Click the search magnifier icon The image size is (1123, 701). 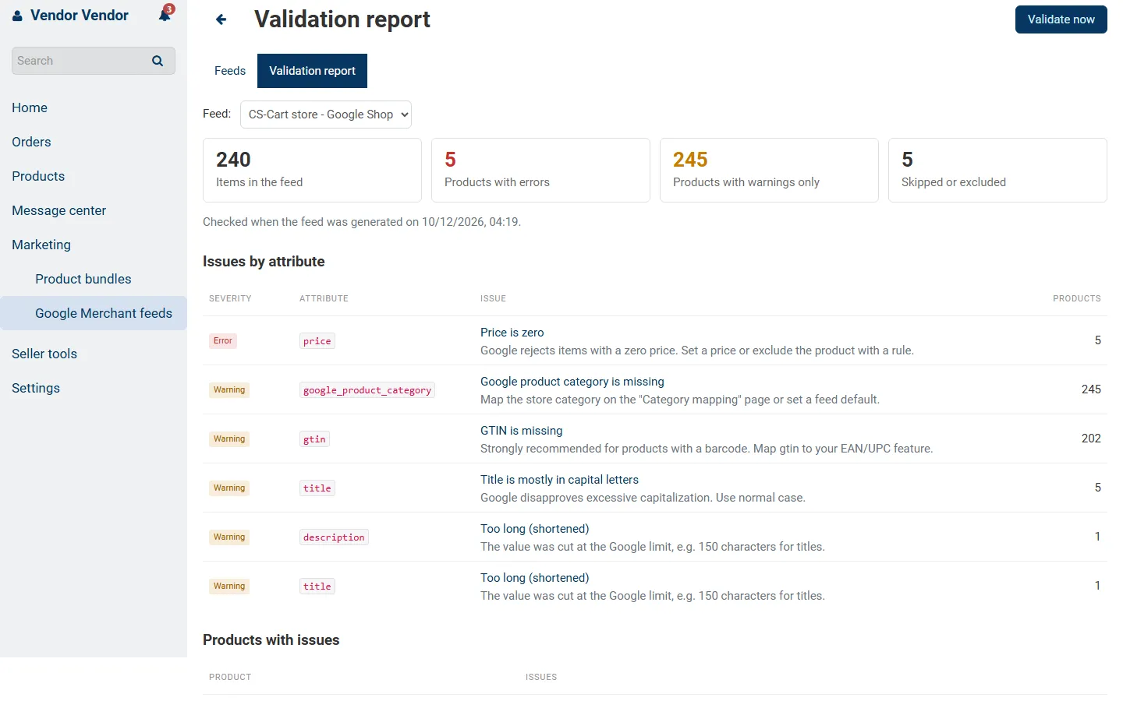click(x=158, y=61)
